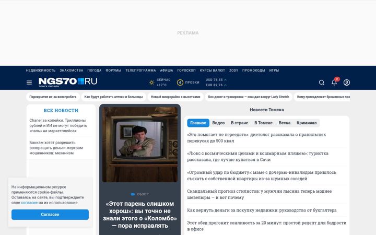
Task: Switch to the Видео tab
Action: [218, 123]
